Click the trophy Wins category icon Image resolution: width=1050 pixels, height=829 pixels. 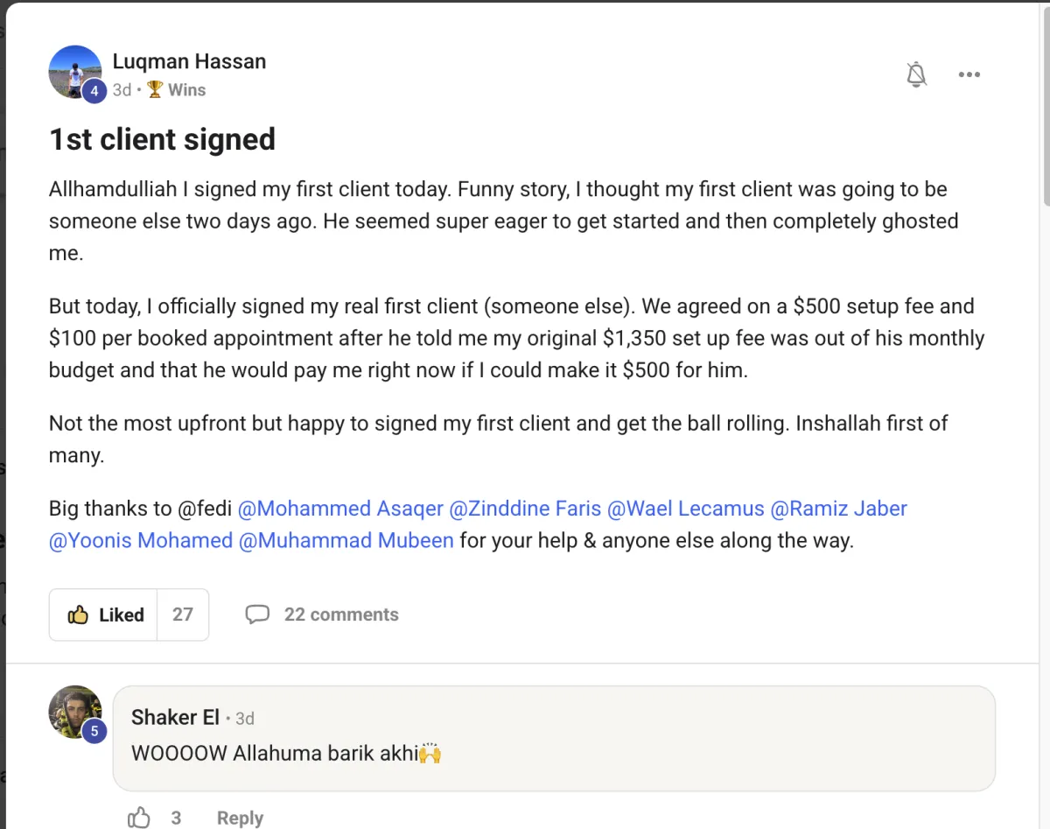[x=155, y=89]
